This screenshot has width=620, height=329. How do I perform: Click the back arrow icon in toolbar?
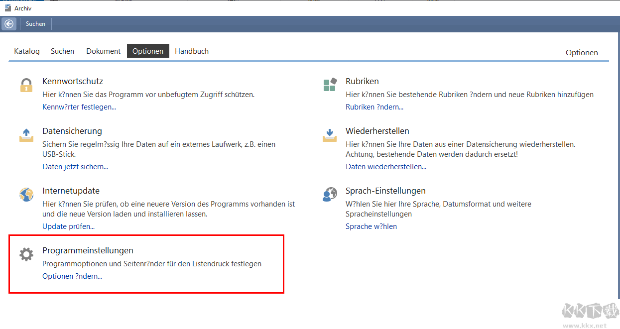pyautogui.click(x=9, y=24)
